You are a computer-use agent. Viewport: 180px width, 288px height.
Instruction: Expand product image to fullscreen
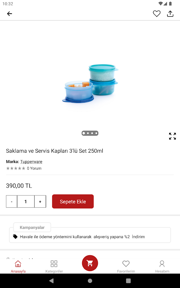pyautogui.click(x=172, y=136)
